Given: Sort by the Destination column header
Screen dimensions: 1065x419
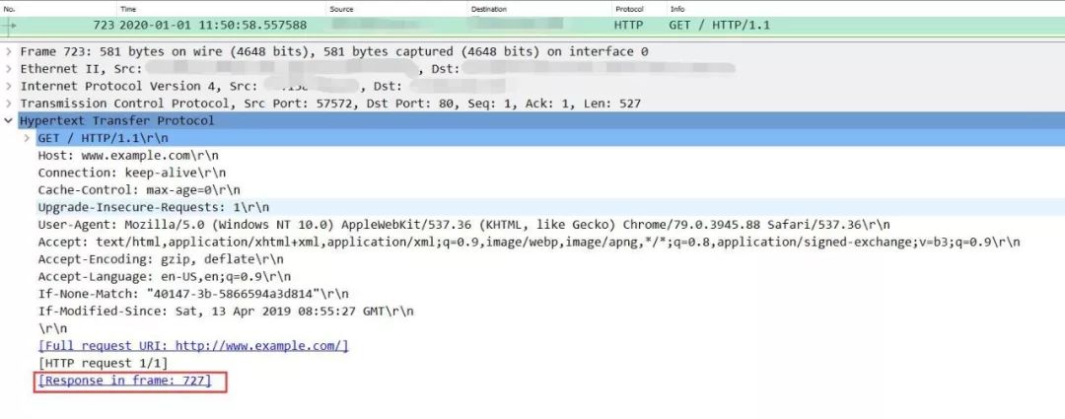Looking at the screenshot, I should pos(488,9).
